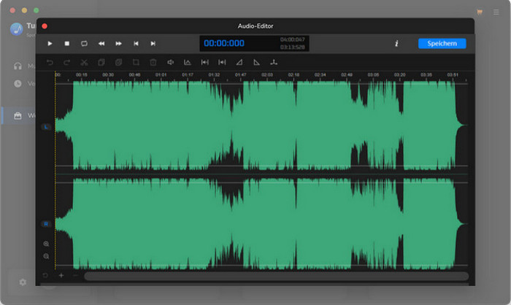Click the split tool icon
Viewport: 511px width, 305px height.
click(274, 62)
